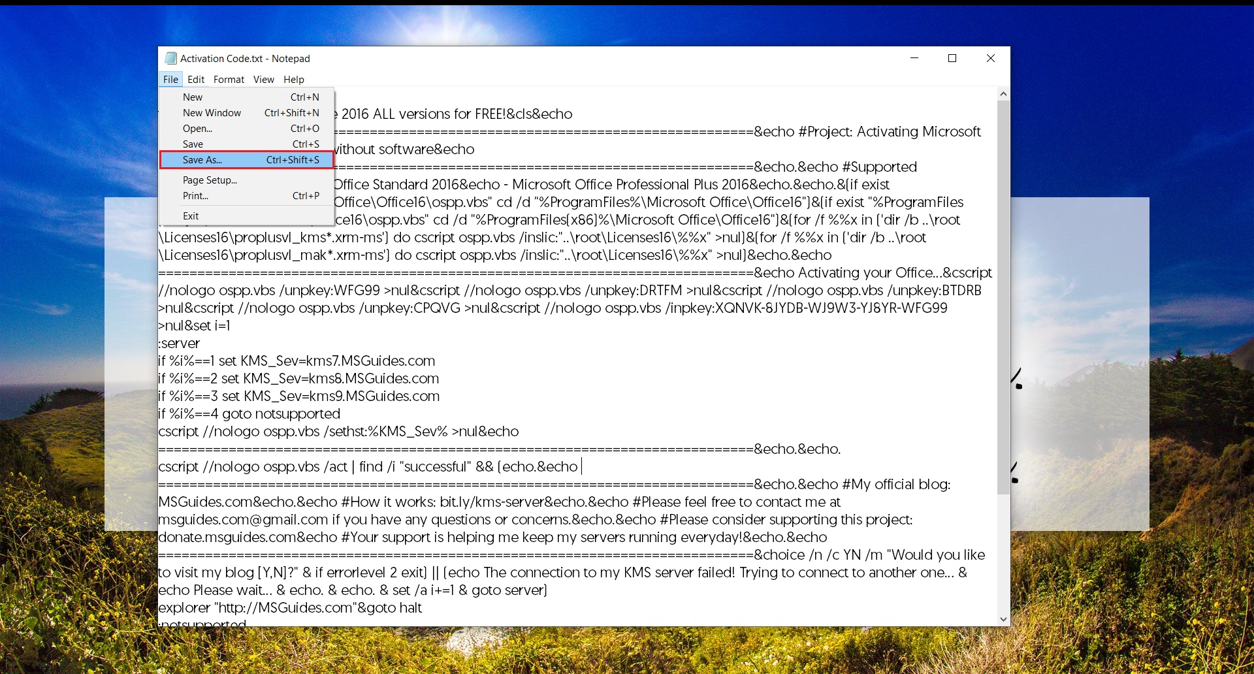Open Page Setup... from File menu
The height and width of the screenshot is (674, 1254).
[x=247, y=180]
